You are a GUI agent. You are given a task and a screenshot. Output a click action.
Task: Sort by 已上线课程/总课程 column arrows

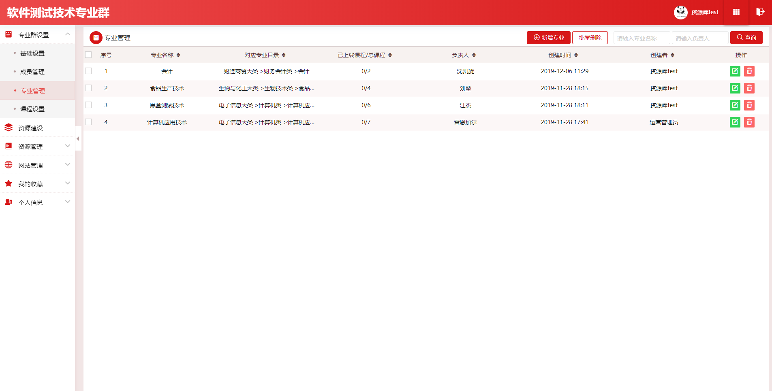390,55
